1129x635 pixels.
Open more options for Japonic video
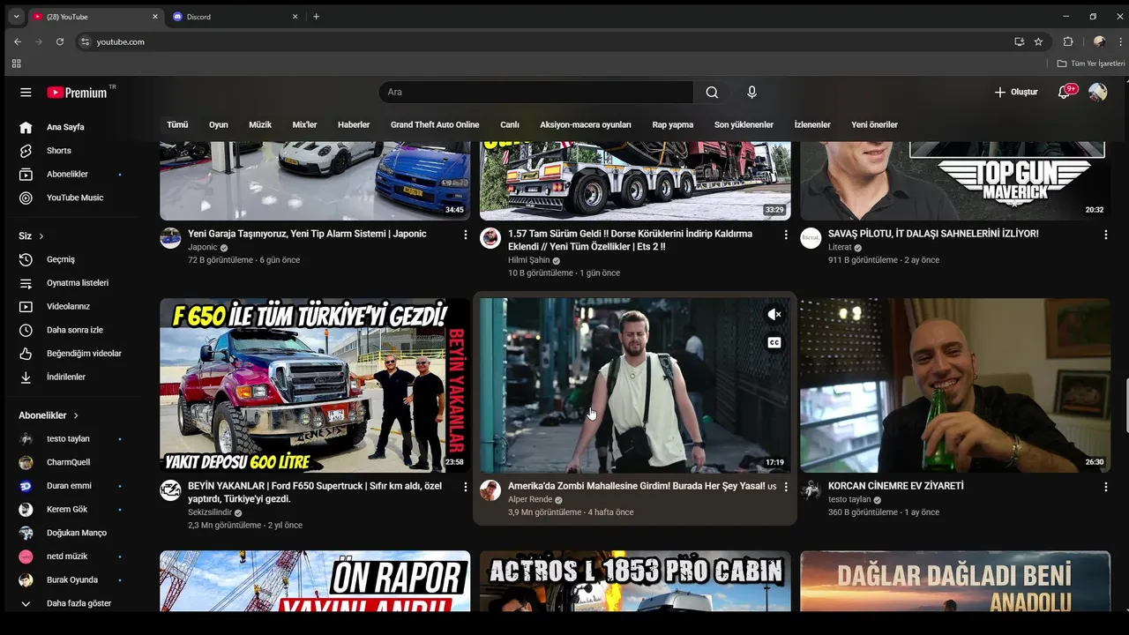(x=466, y=235)
